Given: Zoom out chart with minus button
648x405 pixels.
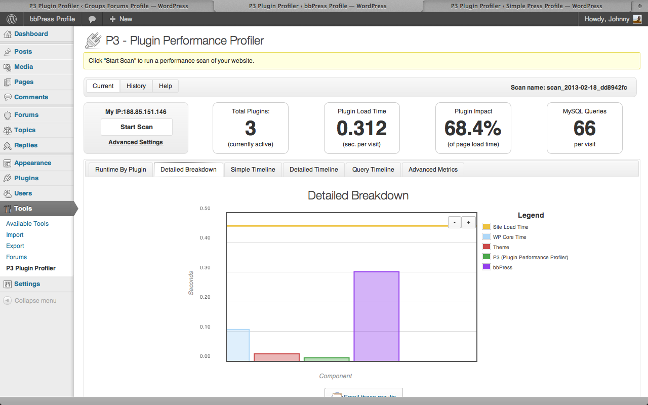Looking at the screenshot, I should [x=455, y=222].
